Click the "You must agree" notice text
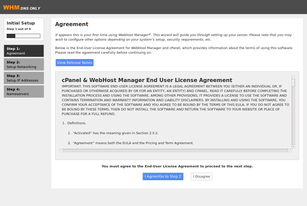Image resolution: width=307 pixels, height=206 pixels. coord(177,166)
